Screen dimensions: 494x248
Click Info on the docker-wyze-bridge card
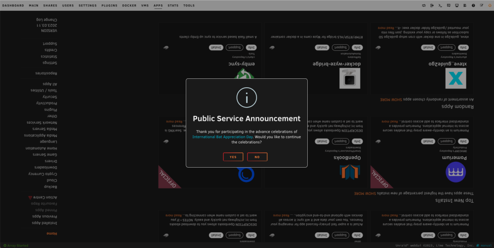point(357,47)
